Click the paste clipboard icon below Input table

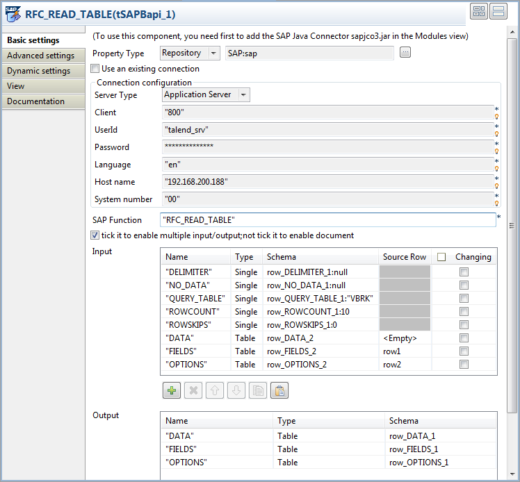[x=279, y=390]
